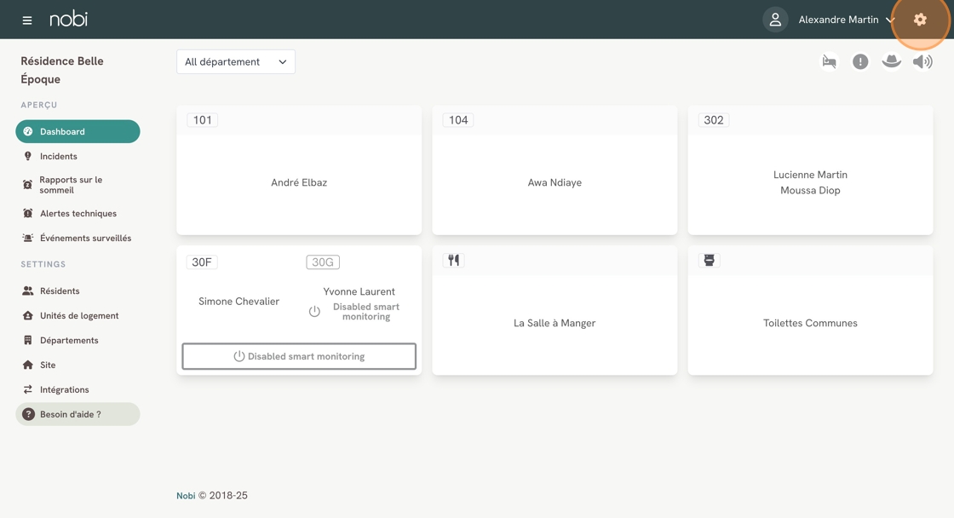
Task: Click the cowboy hat icon
Action: [x=891, y=61]
